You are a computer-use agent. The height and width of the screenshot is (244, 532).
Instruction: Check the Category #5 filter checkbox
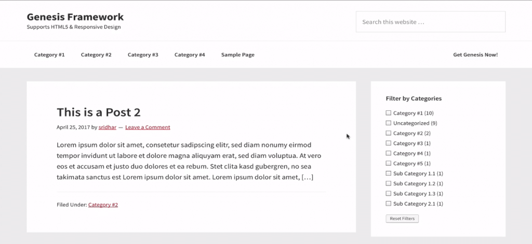click(388, 164)
